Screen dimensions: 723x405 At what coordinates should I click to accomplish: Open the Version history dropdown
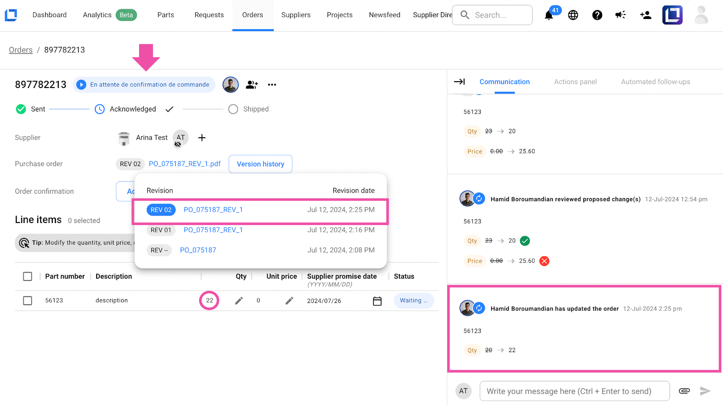[x=260, y=164]
